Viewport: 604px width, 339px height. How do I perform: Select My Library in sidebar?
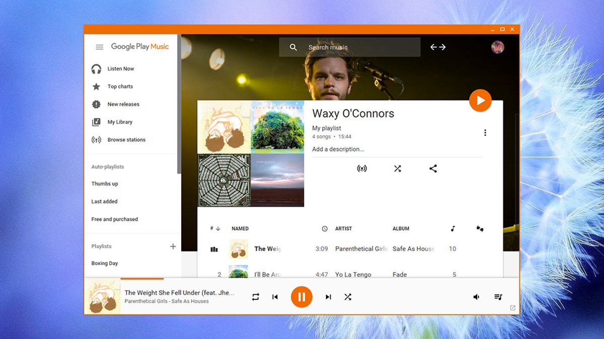(x=120, y=122)
